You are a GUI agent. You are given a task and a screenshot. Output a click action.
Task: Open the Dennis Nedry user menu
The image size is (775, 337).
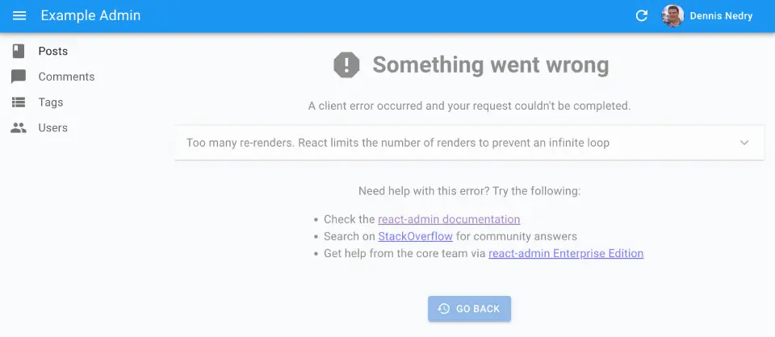(x=721, y=15)
